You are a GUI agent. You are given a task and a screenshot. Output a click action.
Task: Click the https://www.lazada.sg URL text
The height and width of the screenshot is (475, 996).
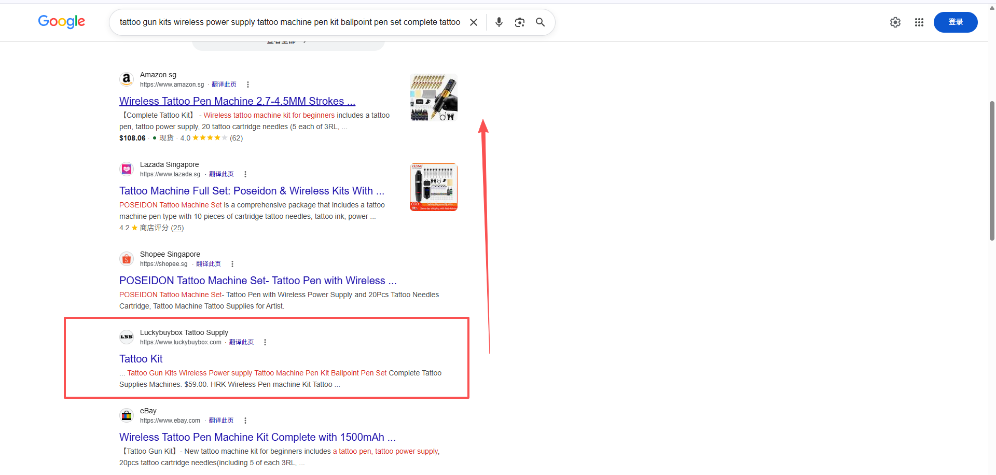tap(170, 174)
